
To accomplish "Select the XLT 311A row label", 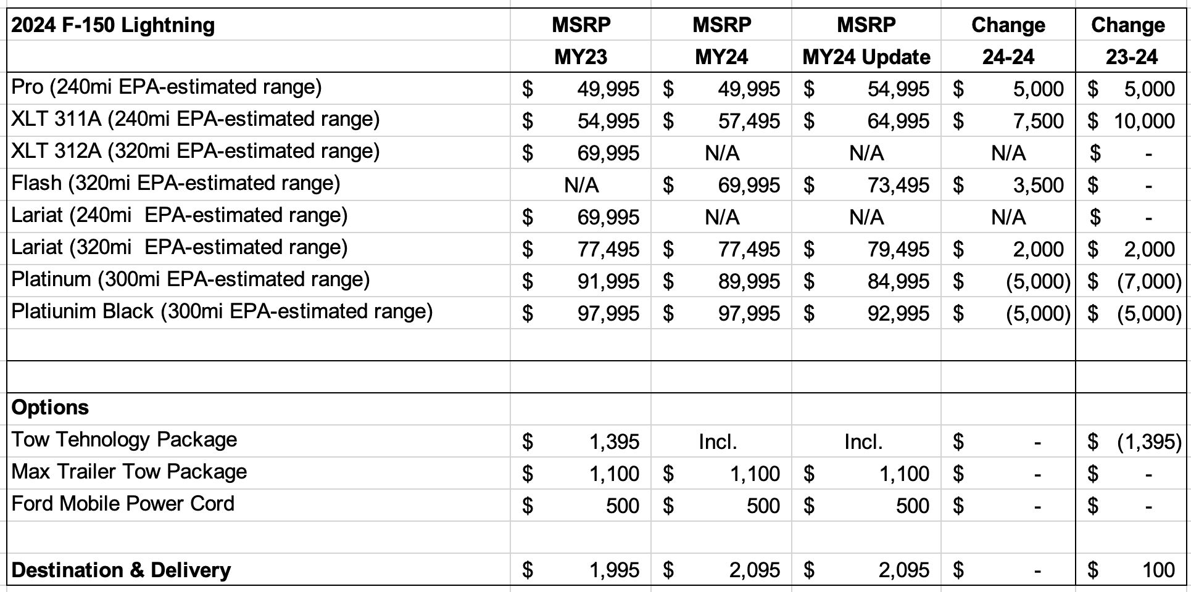I will pyautogui.click(x=195, y=119).
